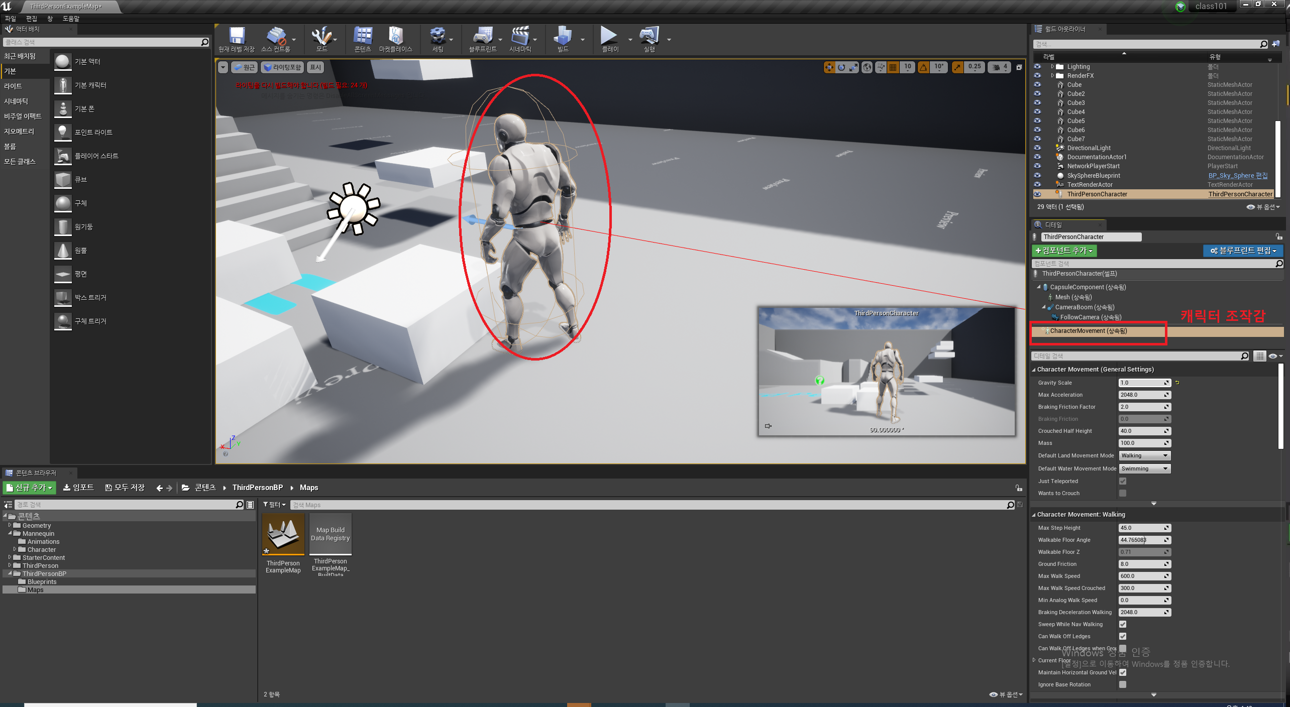Select Point Light actor icon in placement panel
The width and height of the screenshot is (1290, 707).
click(63, 132)
